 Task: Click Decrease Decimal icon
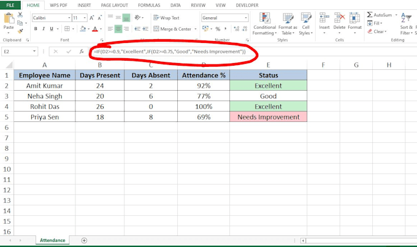(x=245, y=29)
